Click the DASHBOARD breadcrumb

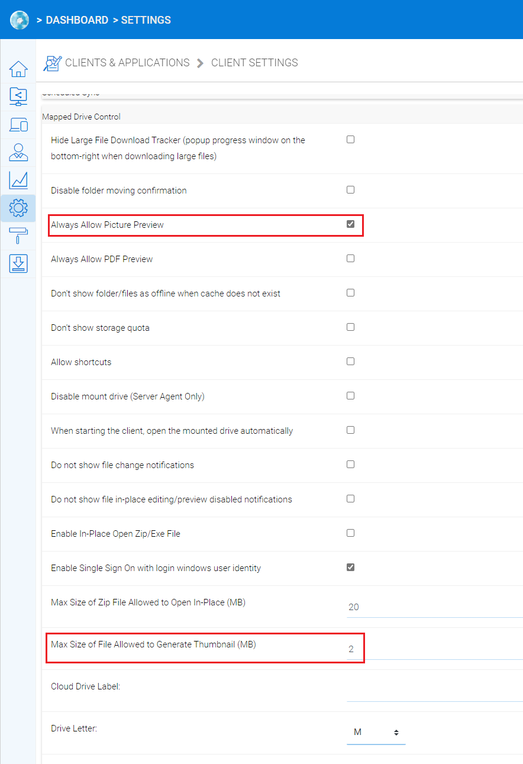pos(77,20)
